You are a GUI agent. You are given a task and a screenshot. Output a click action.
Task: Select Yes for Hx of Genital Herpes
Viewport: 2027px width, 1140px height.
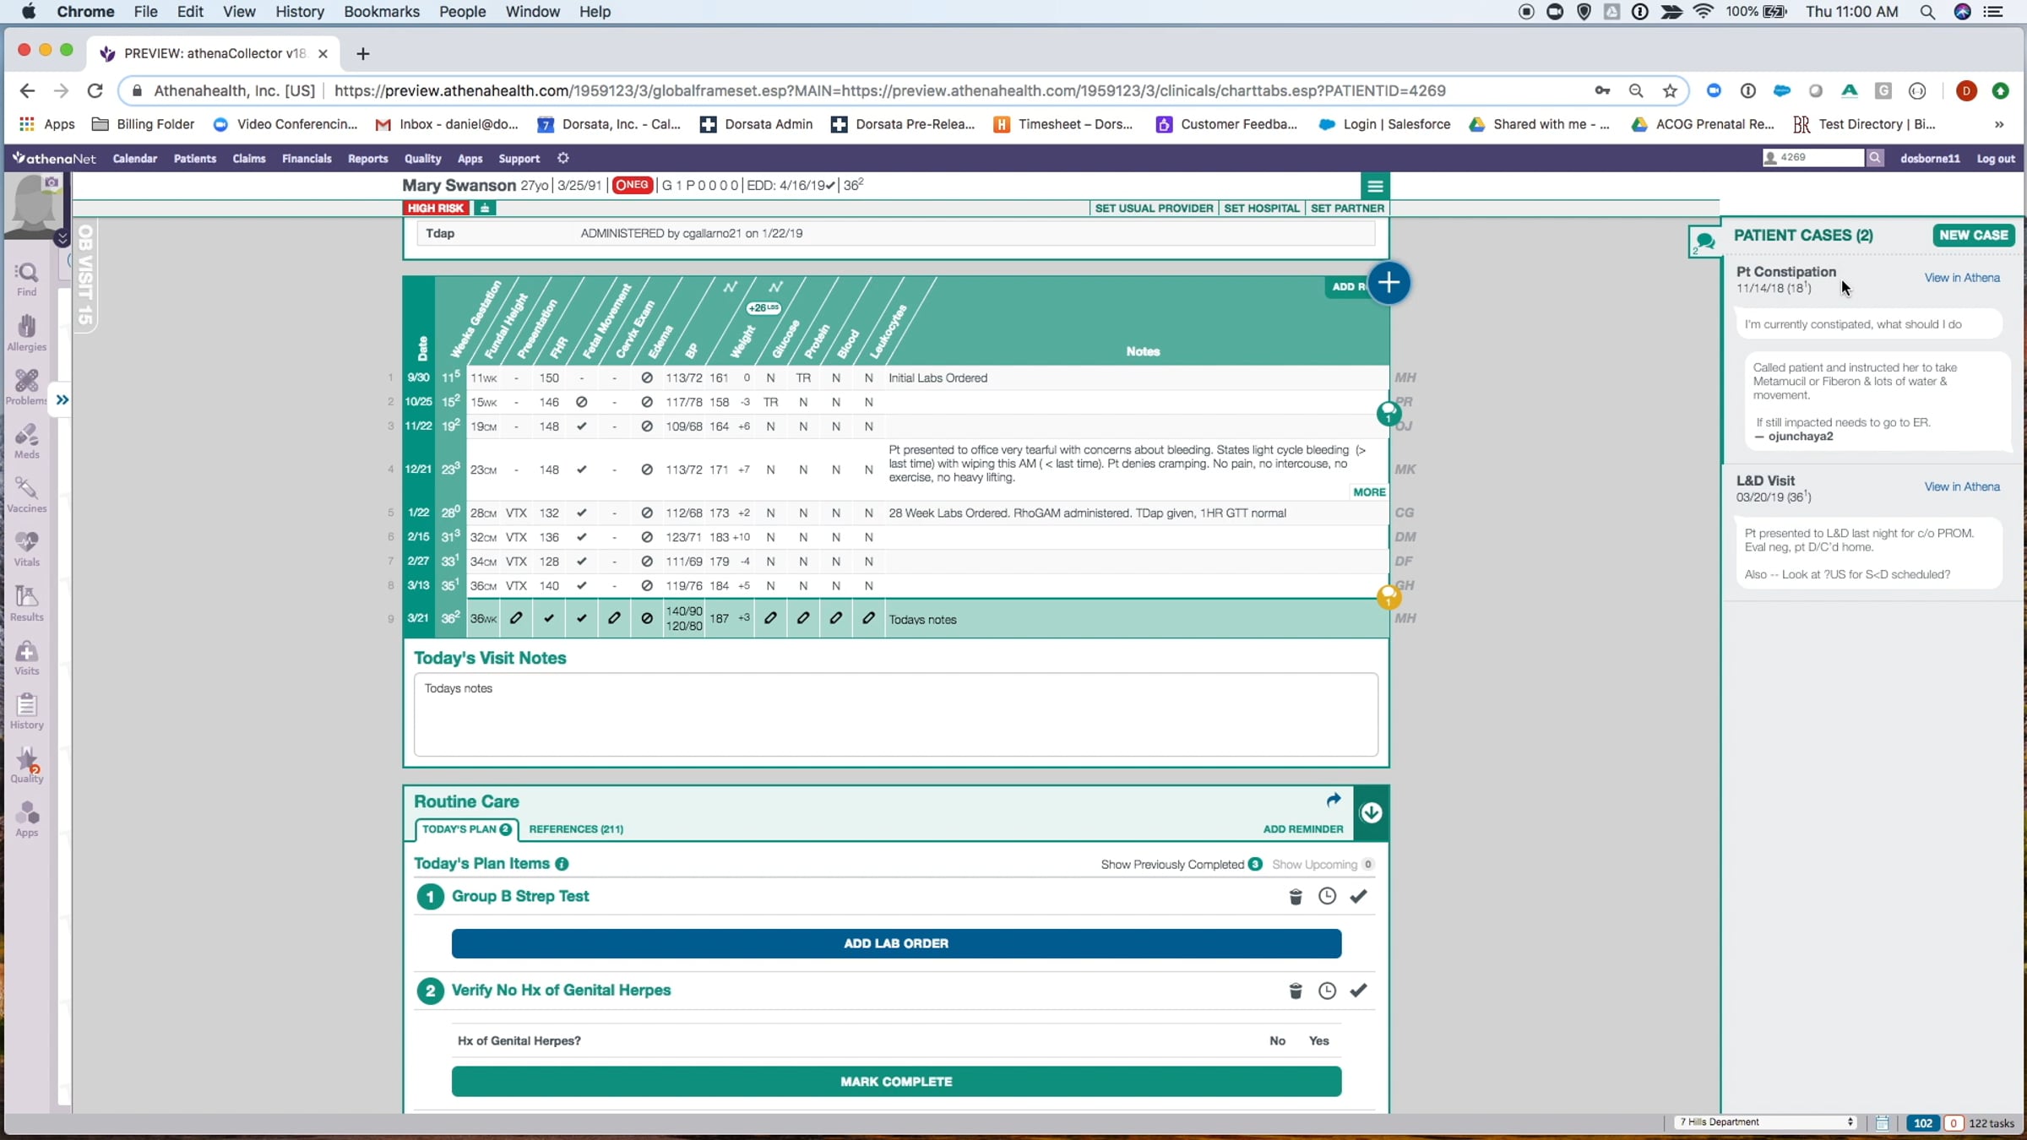[1318, 1040]
